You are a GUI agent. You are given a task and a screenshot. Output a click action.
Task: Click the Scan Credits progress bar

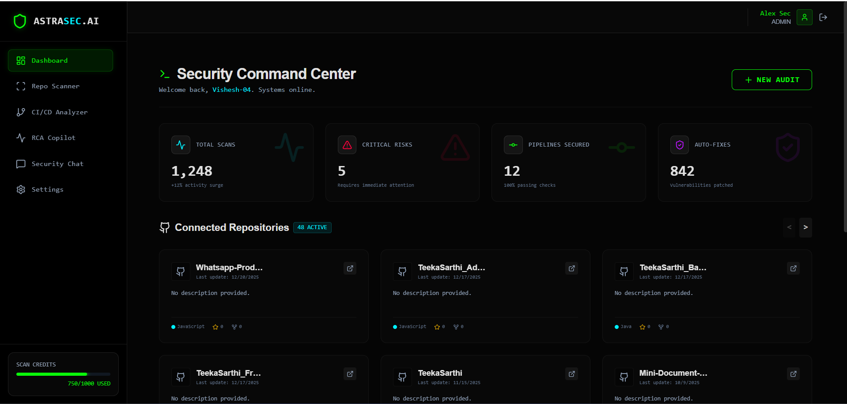pos(63,374)
